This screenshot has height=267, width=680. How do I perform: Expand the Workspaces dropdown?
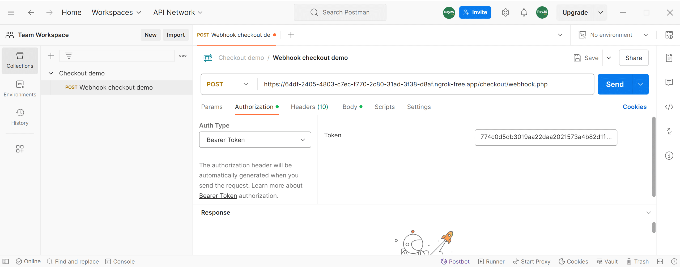[x=117, y=12]
